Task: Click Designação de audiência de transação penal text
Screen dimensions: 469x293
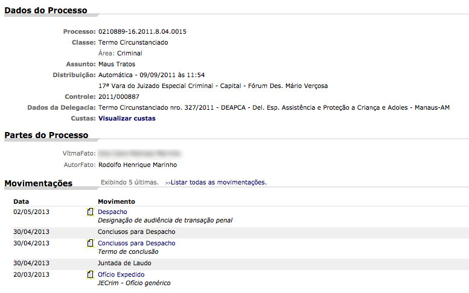Action: click(x=165, y=221)
